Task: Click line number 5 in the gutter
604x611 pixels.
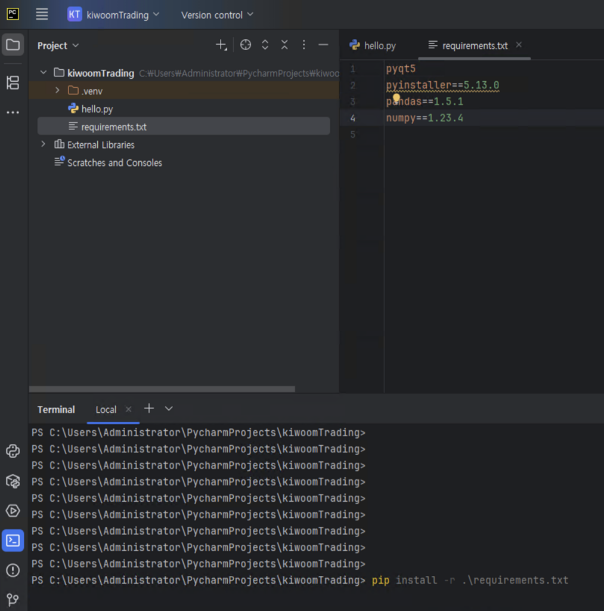Action: (x=353, y=135)
